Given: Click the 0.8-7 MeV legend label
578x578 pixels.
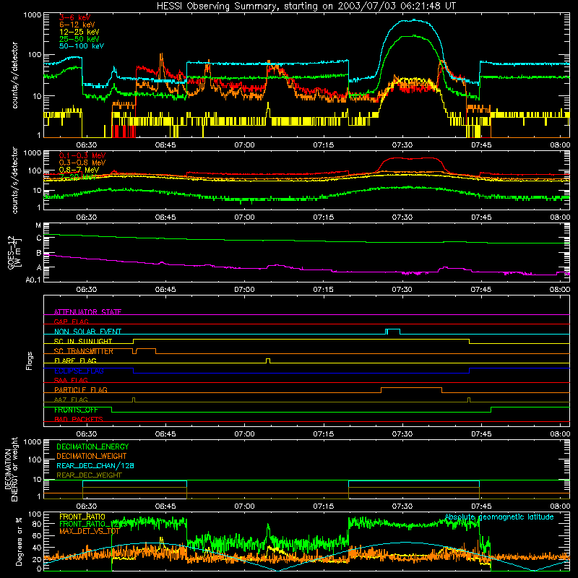Looking at the screenshot, I should pyautogui.click(x=79, y=170).
